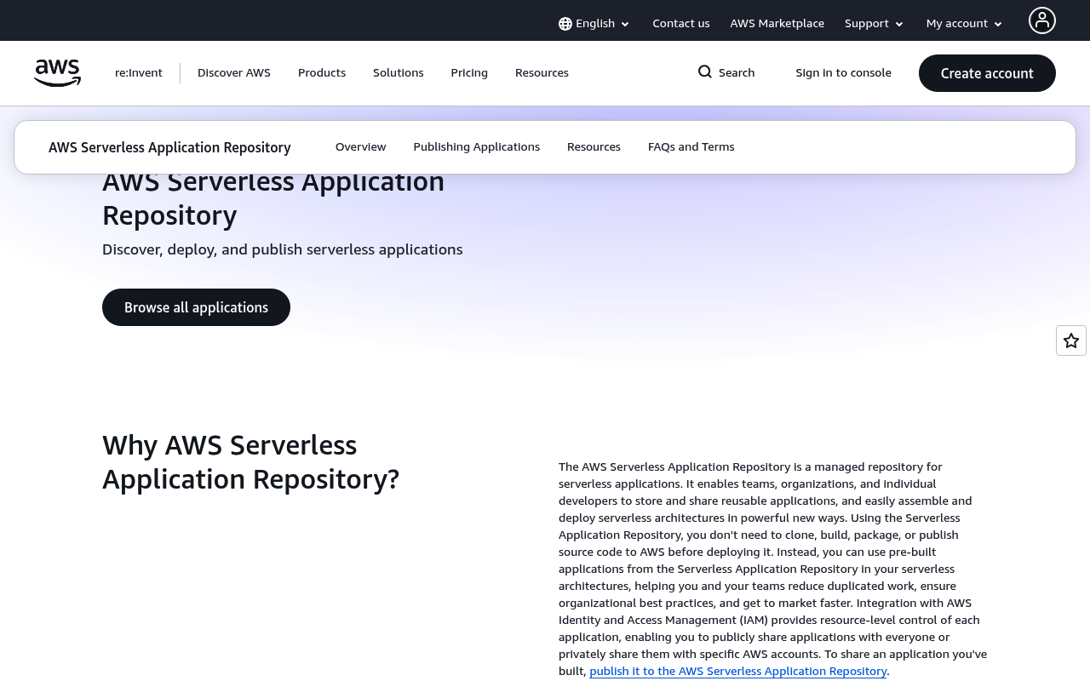
Task: Click 'Why AWS Serverless Application Repository?' heading
Action: tap(251, 462)
